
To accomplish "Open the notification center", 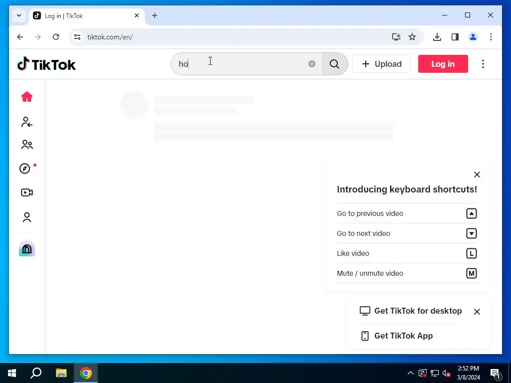I will [x=495, y=373].
